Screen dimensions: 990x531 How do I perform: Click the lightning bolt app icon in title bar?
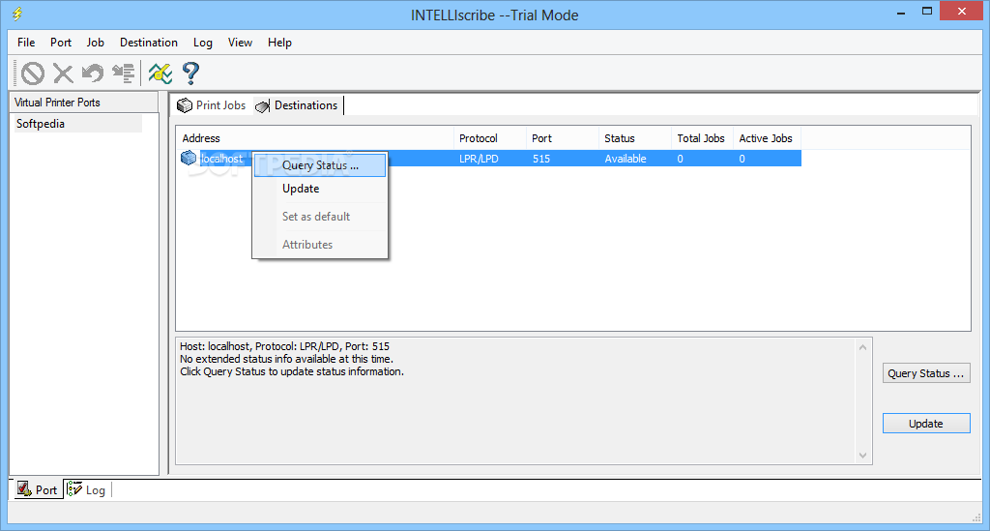click(x=17, y=14)
